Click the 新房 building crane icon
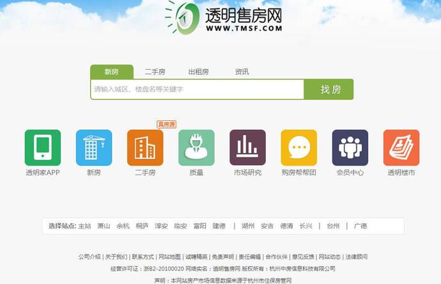The width and height of the screenshot is (441, 284). click(x=94, y=148)
